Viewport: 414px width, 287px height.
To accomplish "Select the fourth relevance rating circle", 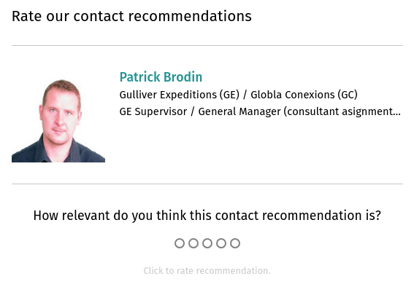I will click(x=221, y=243).
